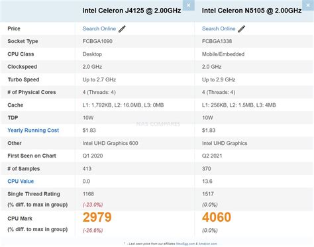
Task: Select the Intel Celeron N5105 heading
Action: (252, 11)
